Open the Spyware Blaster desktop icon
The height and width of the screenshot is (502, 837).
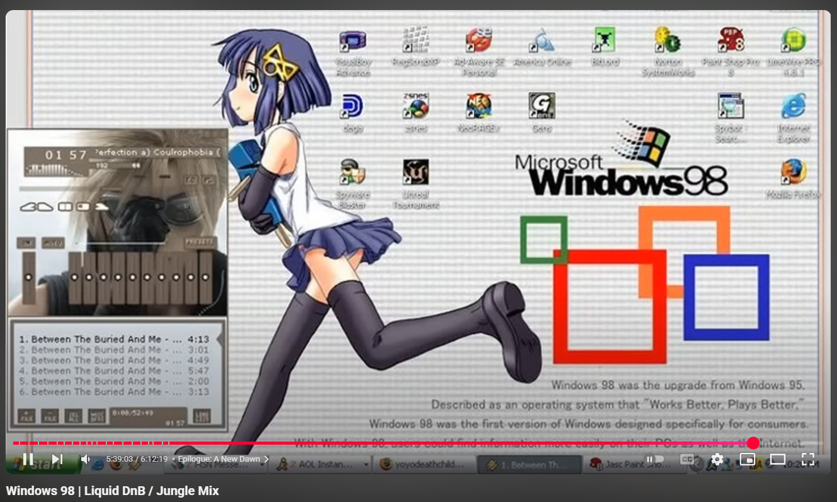(353, 183)
